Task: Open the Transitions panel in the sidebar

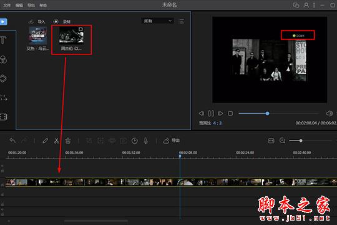Action: click(x=4, y=97)
